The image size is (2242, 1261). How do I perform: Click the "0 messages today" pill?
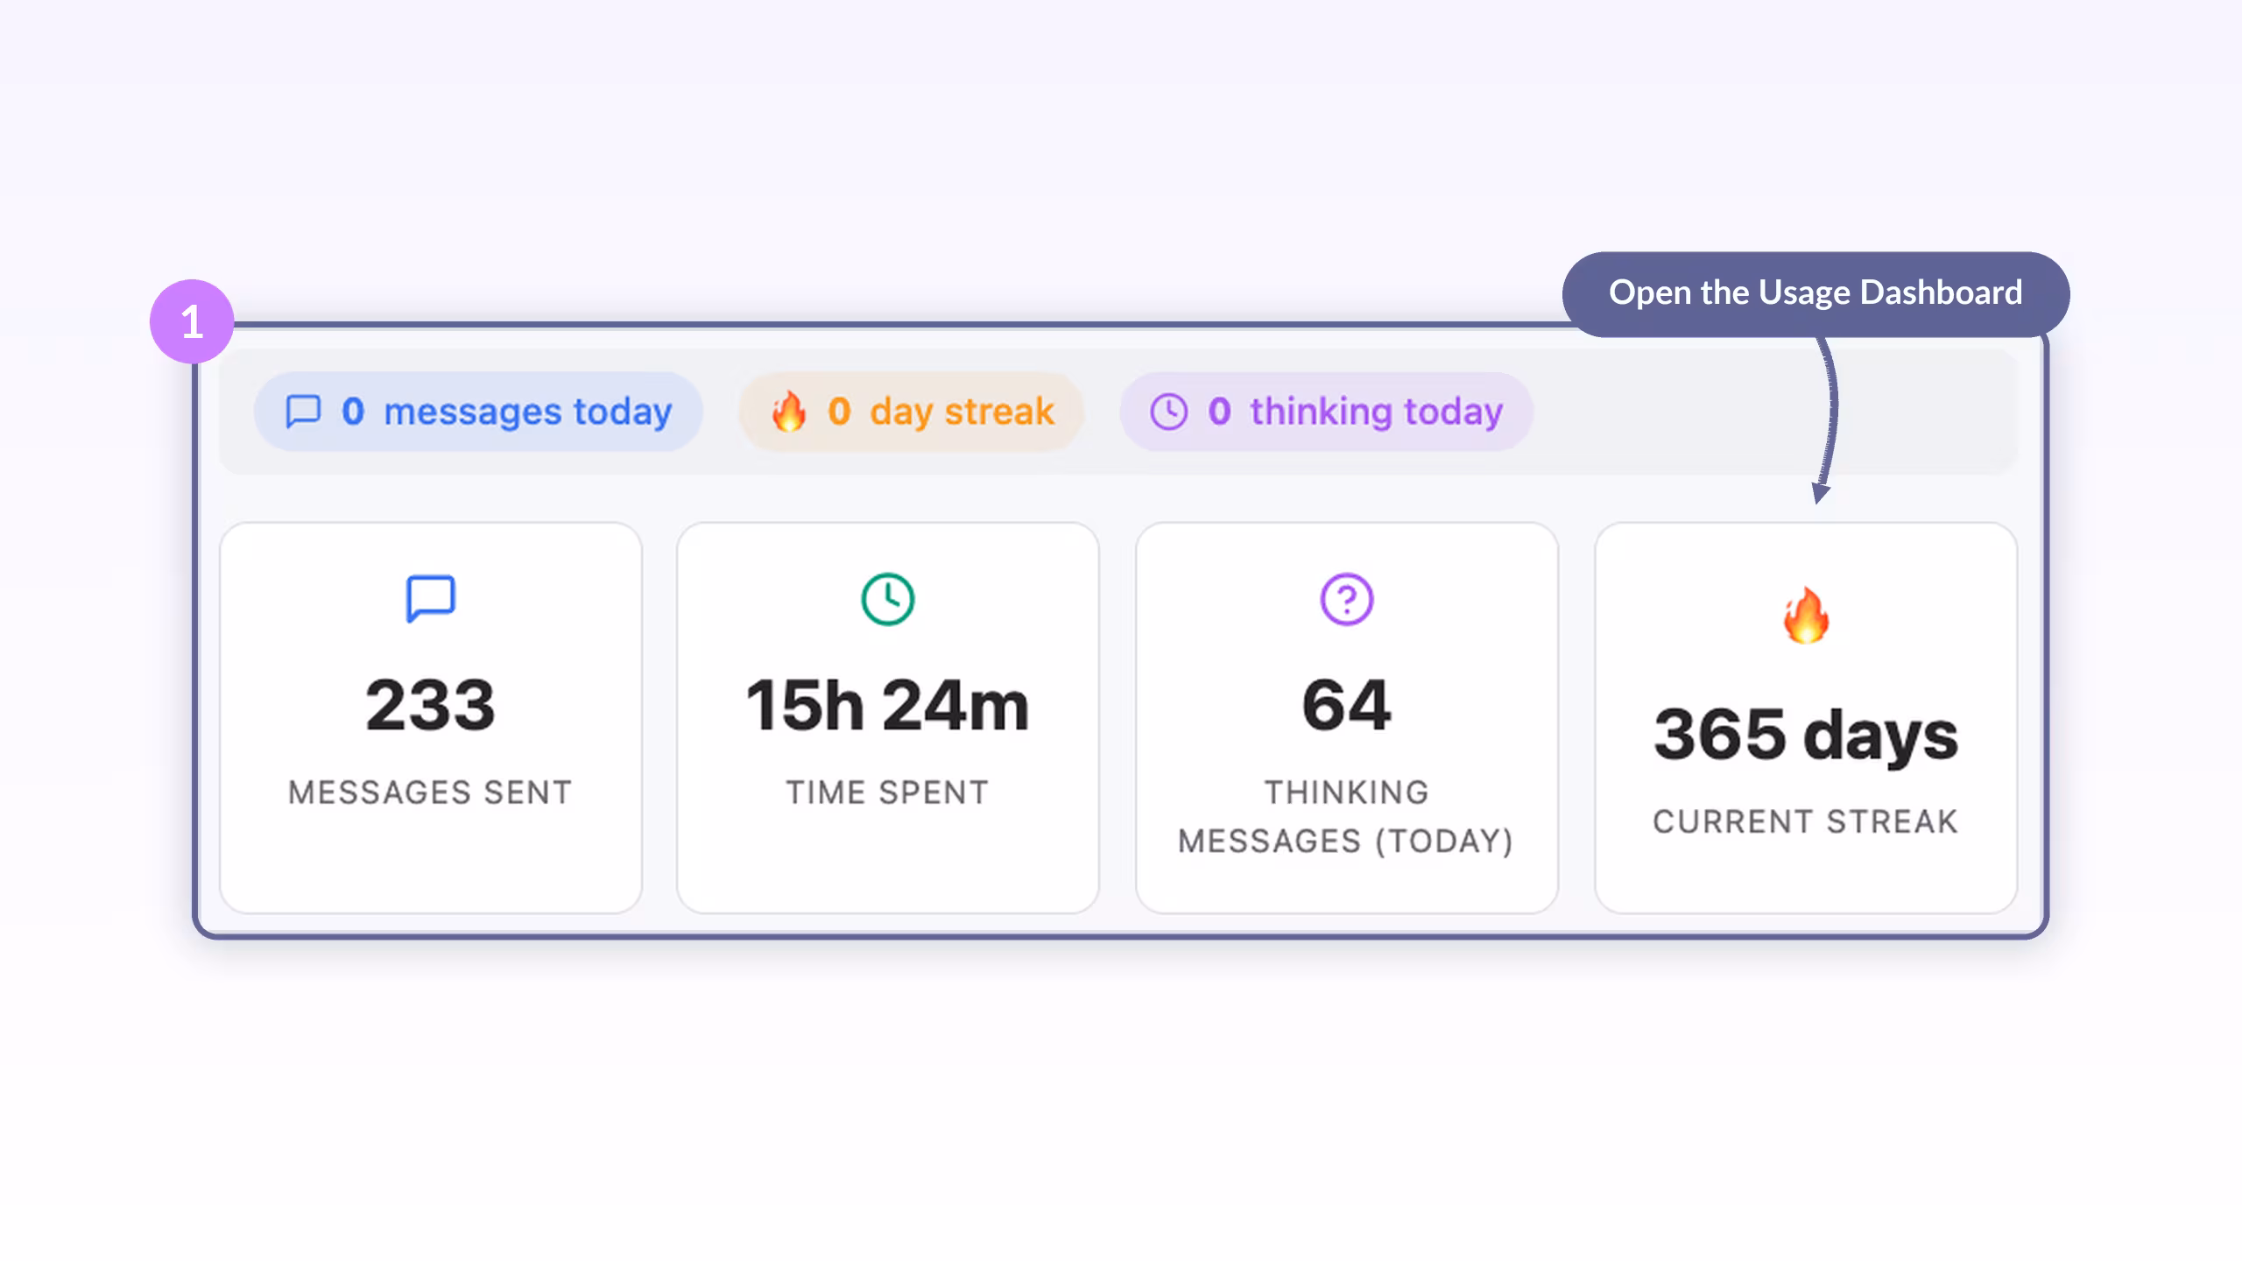tap(478, 412)
